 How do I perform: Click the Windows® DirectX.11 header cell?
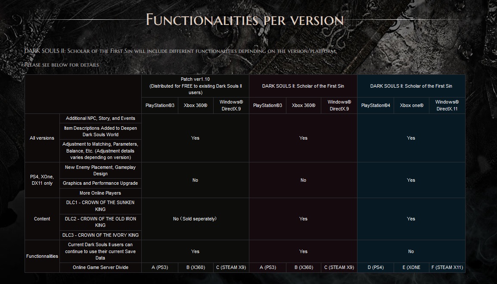click(x=447, y=106)
